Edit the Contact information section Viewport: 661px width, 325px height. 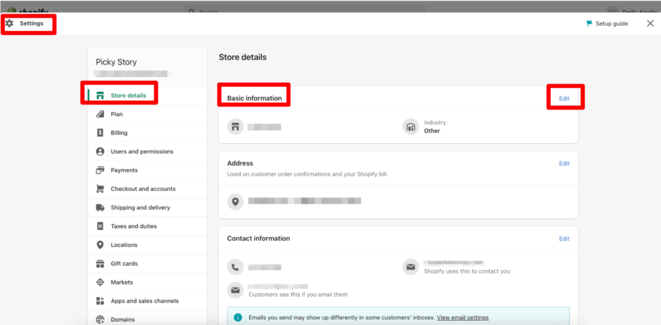[x=564, y=239]
